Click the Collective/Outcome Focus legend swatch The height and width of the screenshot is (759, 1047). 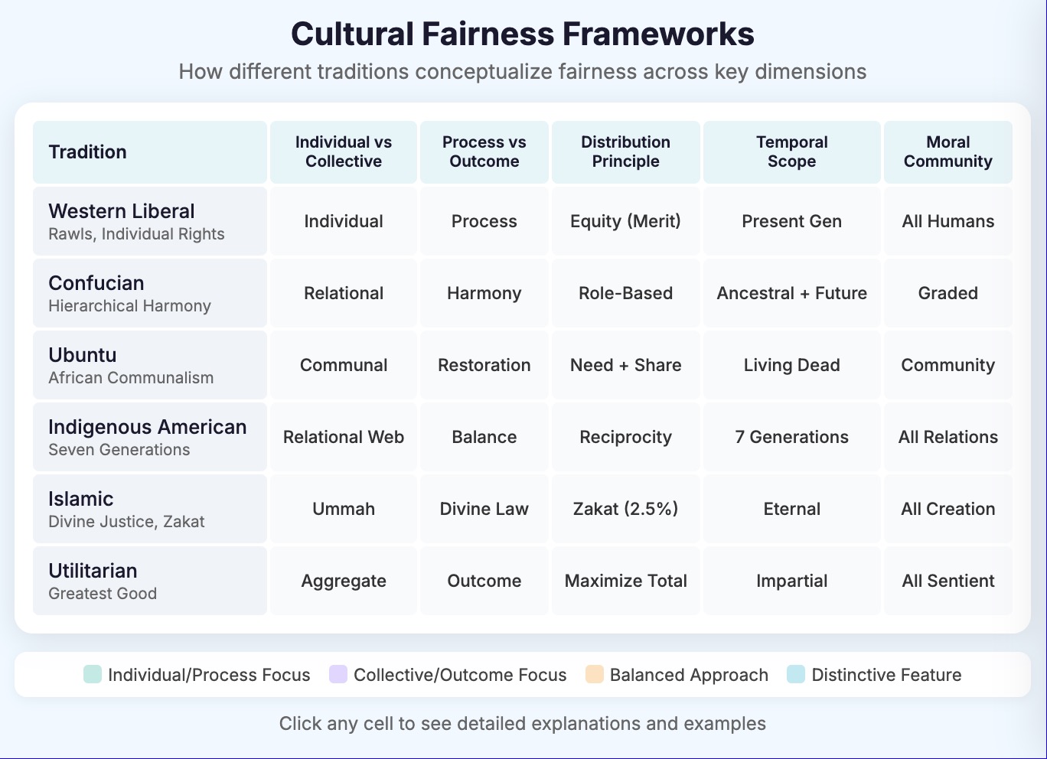click(x=337, y=674)
